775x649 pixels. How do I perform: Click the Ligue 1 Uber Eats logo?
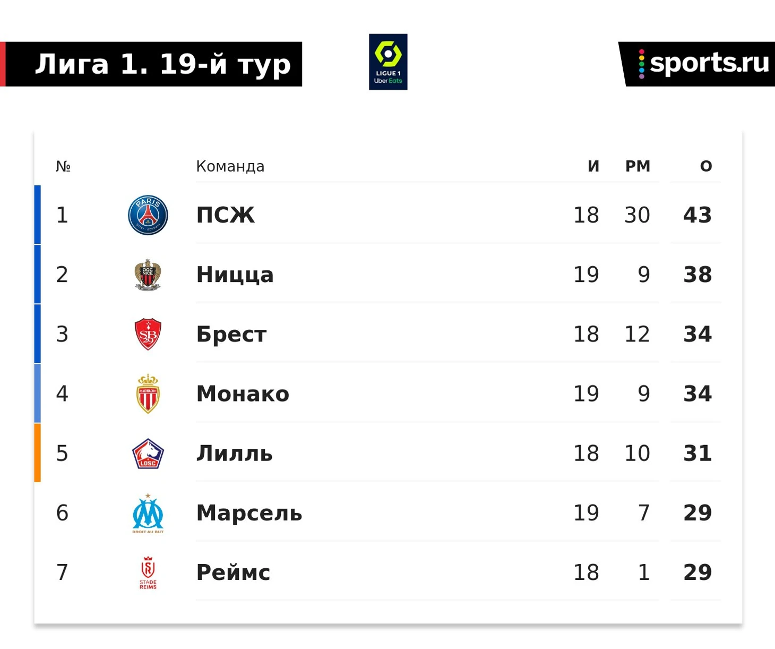pos(388,62)
